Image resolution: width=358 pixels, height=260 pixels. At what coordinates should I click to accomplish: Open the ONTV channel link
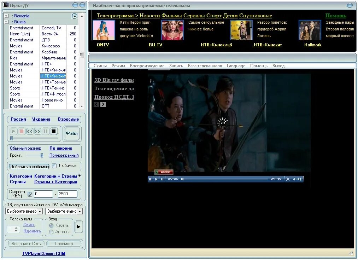pos(103,45)
